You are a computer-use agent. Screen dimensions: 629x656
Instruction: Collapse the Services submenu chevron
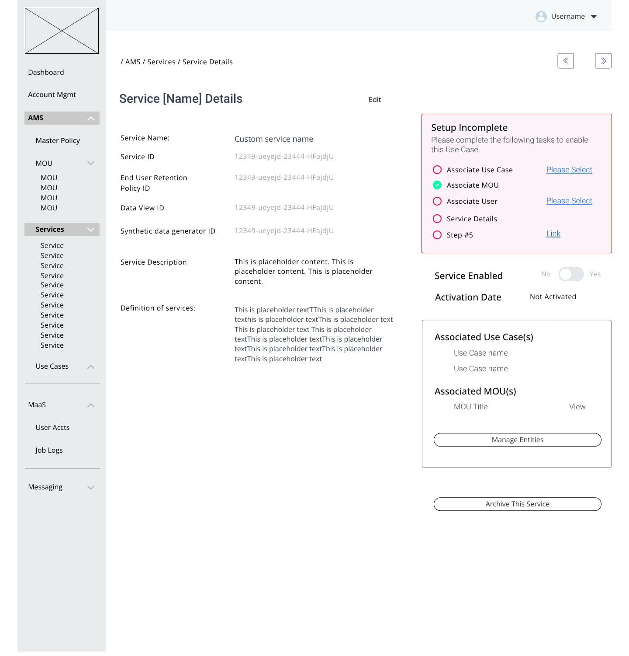point(91,229)
